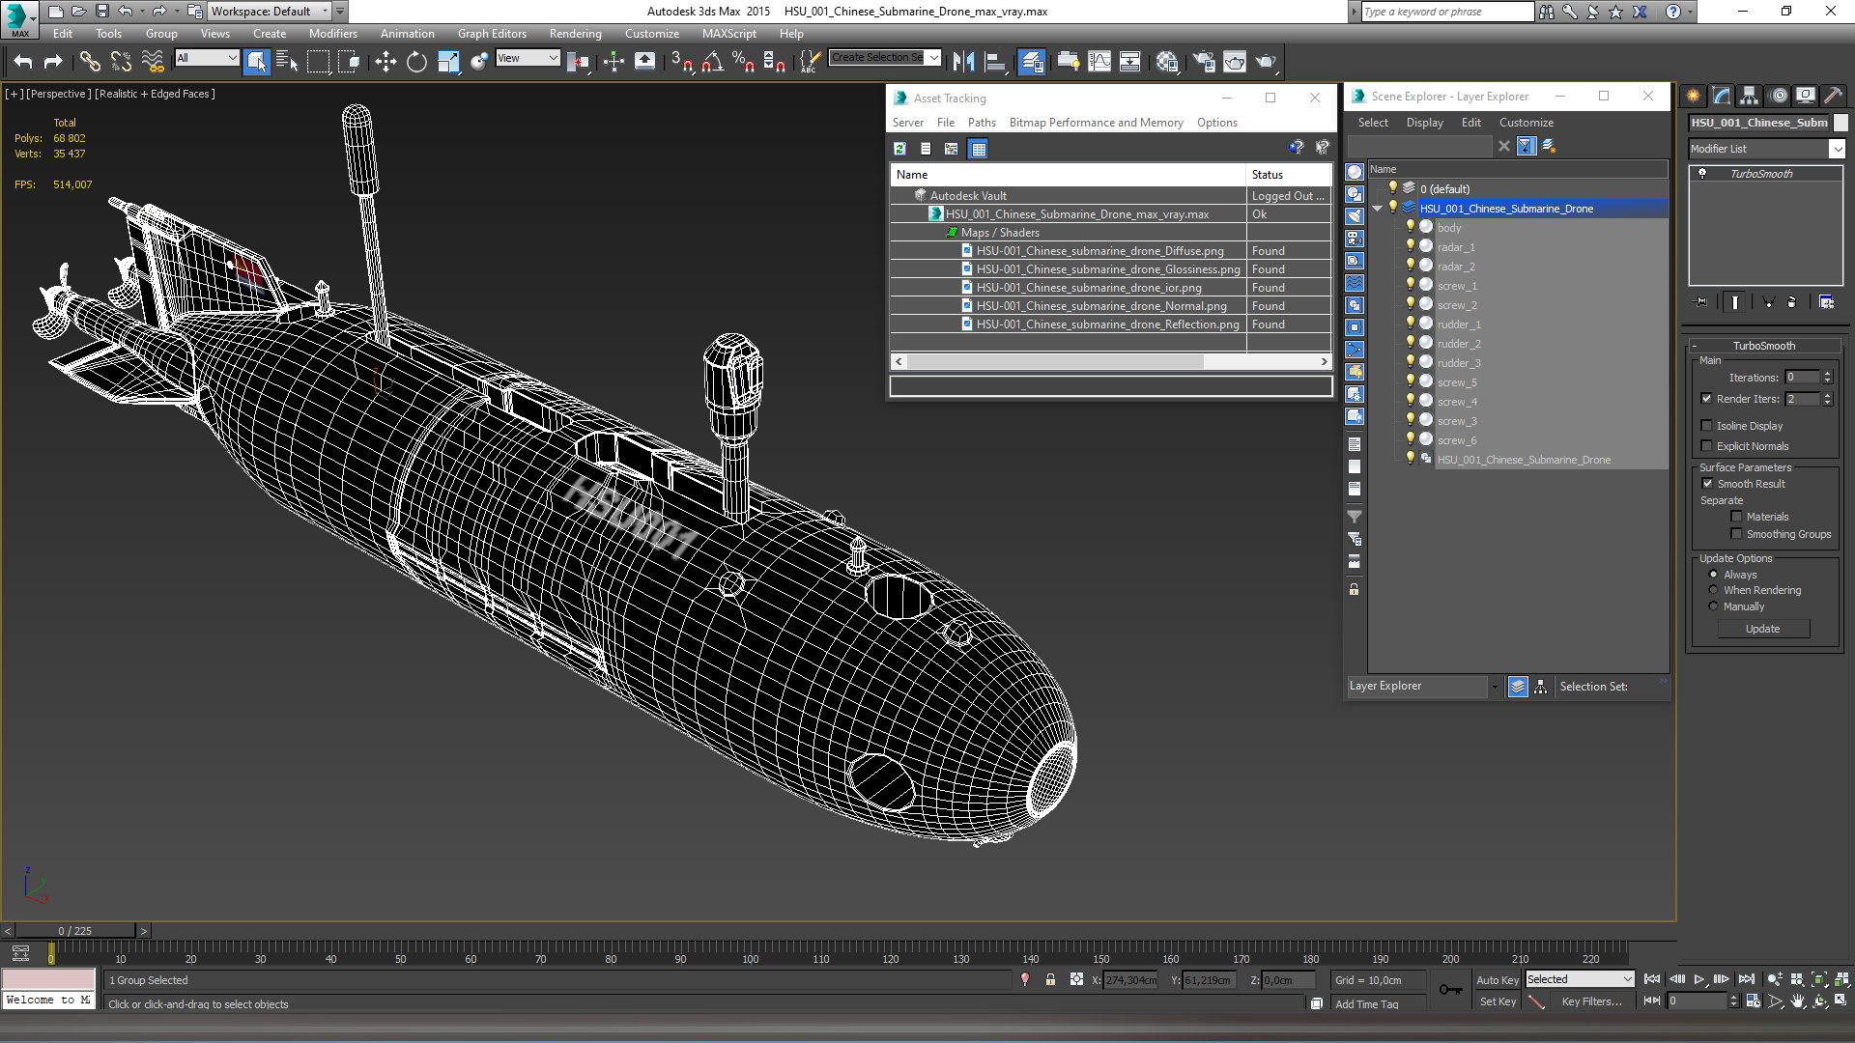Select the Manually update option
The height and width of the screenshot is (1043, 1855).
click(1713, 606)
